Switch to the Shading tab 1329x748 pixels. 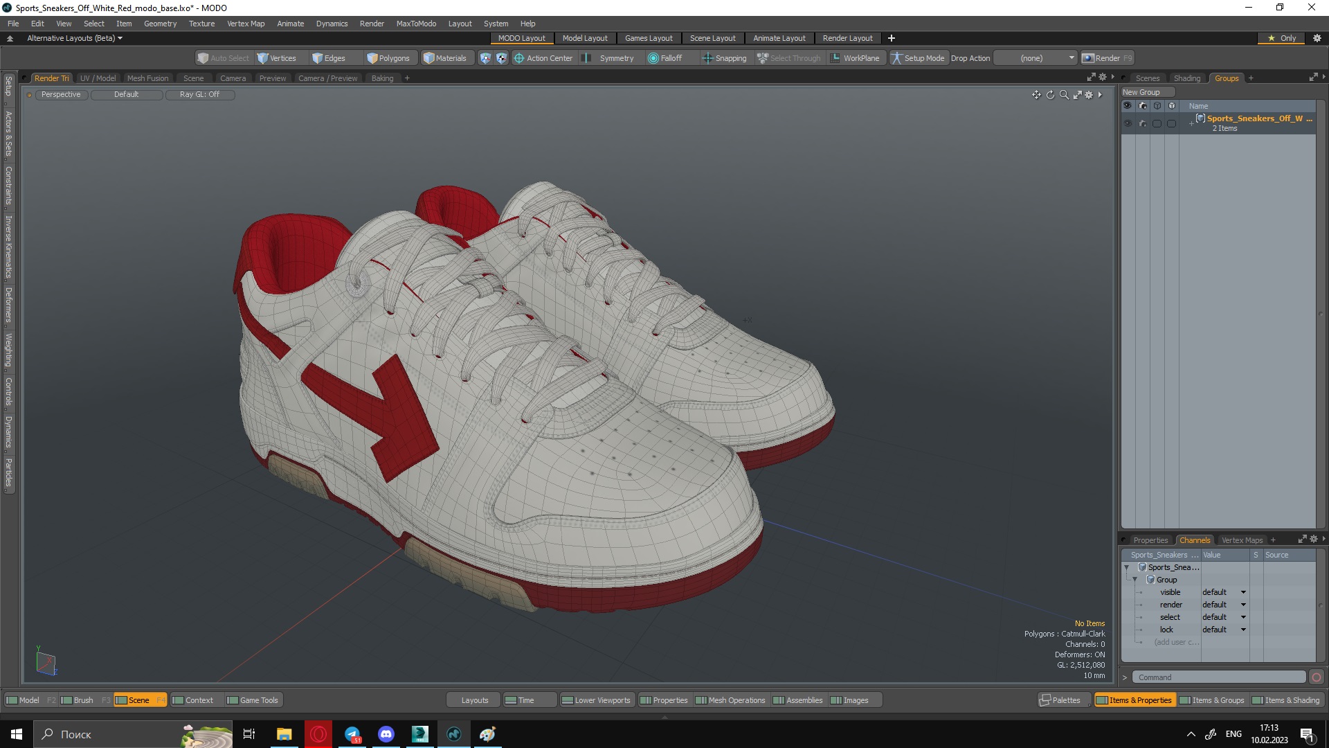pyautogui.click(x=1186, y=78)
